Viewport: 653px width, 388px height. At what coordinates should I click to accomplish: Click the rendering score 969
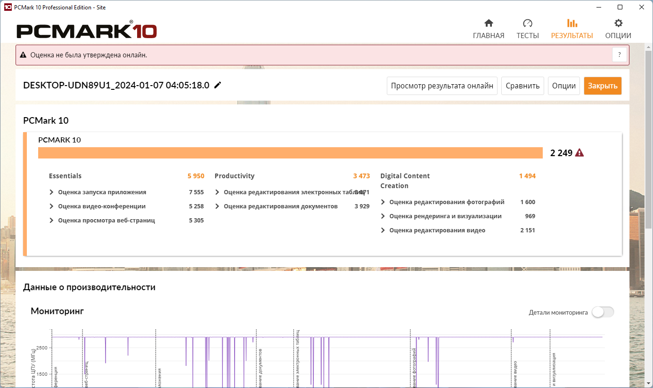pyautogui.click(x=530, y=216)
